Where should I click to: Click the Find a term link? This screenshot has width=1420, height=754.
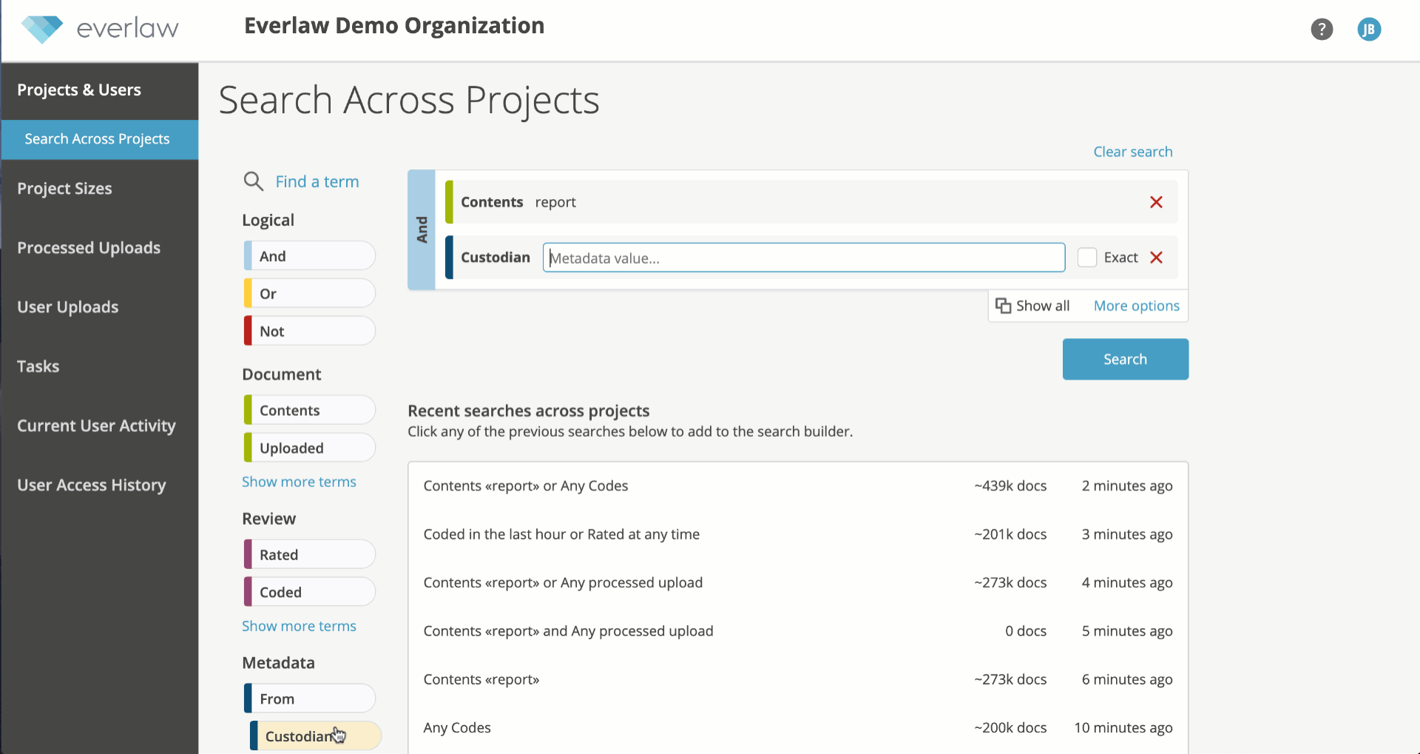(317, 182)
